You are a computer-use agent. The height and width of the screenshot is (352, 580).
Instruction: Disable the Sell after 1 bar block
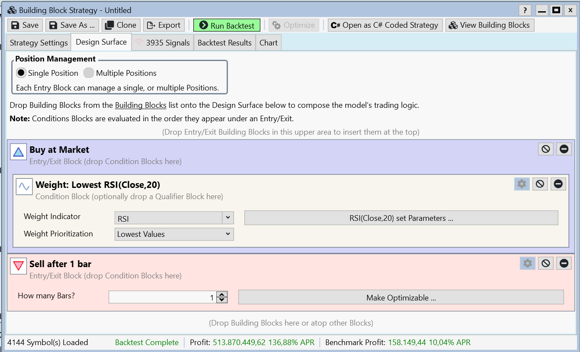546,263
